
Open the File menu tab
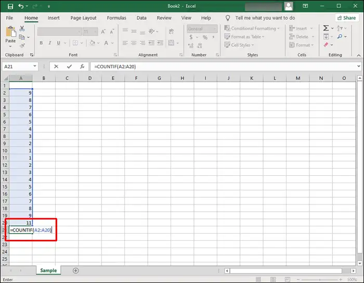pos(9,18)
